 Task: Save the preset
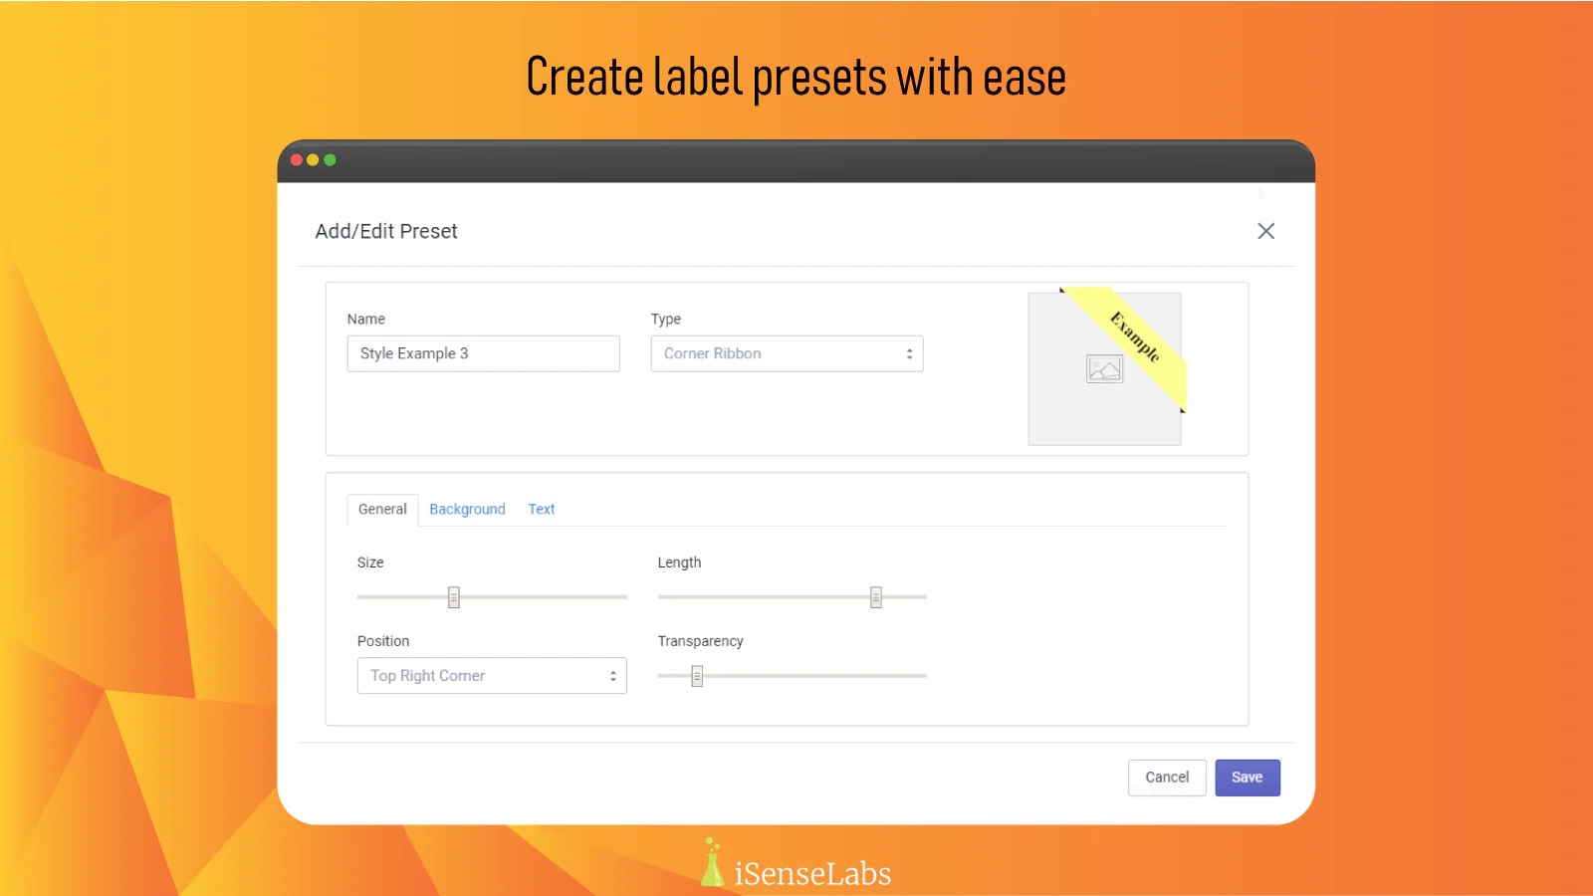point(1247,778)
